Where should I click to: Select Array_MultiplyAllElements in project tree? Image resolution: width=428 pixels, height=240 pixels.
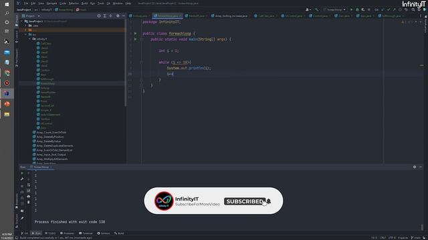point(52,159)
